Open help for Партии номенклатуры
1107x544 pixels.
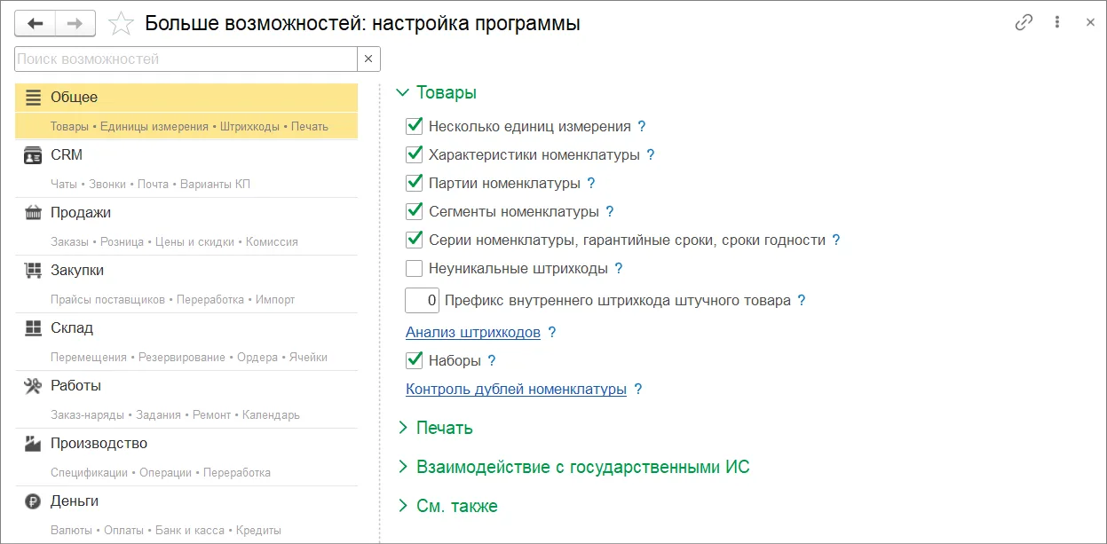(591, 184)
